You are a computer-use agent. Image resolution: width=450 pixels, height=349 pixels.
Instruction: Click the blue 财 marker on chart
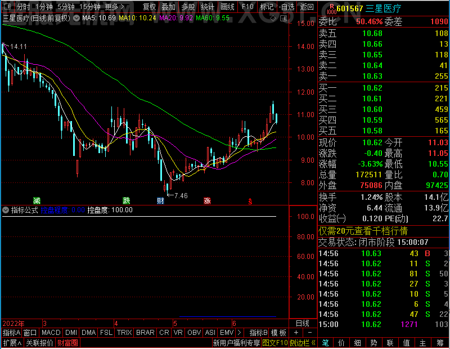click(x=160, y=200)
